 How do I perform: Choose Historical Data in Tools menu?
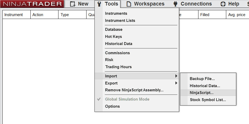pos(119,44)
